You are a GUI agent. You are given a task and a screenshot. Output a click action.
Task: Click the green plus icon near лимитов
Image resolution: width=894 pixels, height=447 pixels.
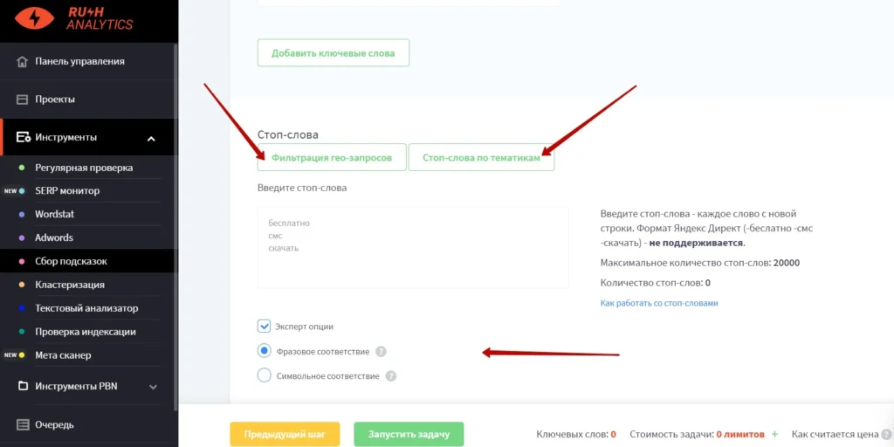pyautogui.click(x=775, y=434)
